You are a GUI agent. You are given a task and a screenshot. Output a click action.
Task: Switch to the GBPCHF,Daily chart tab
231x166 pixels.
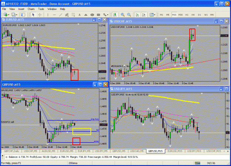click(11, 151)
